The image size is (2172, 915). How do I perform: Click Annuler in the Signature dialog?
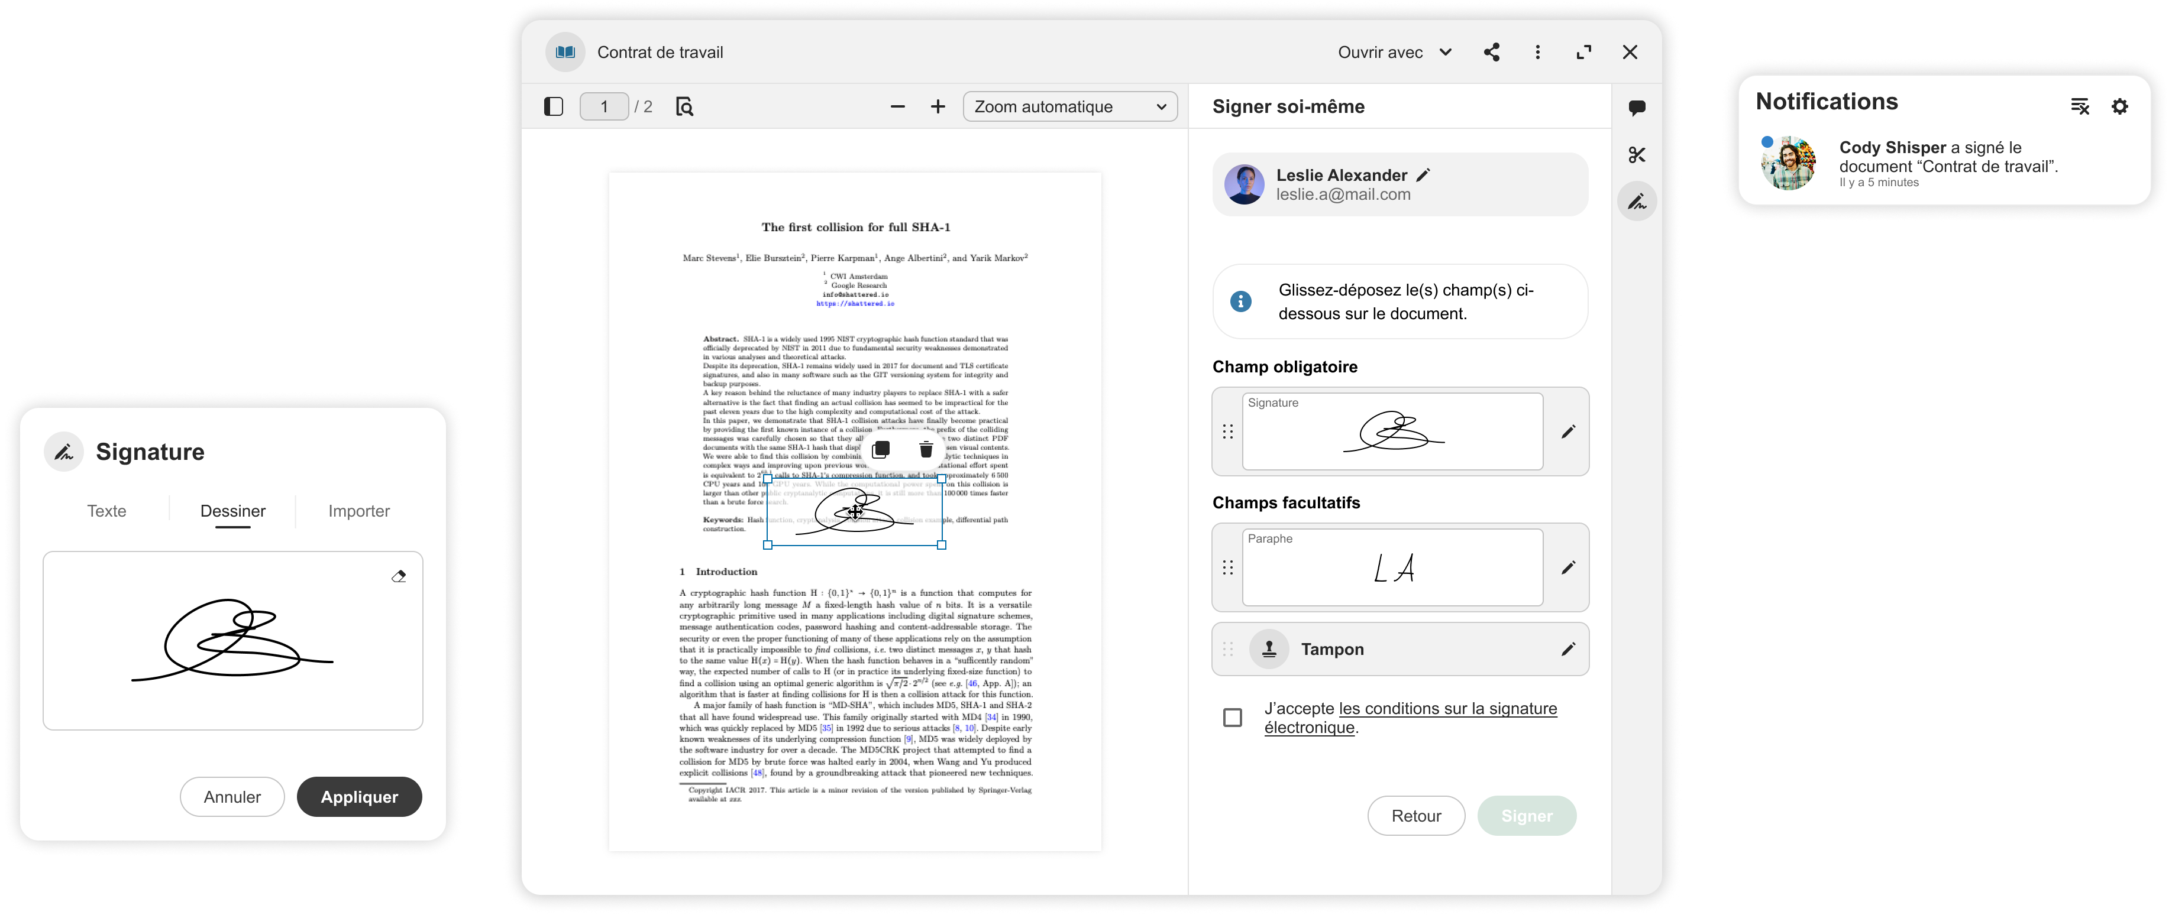pos(232,797)
